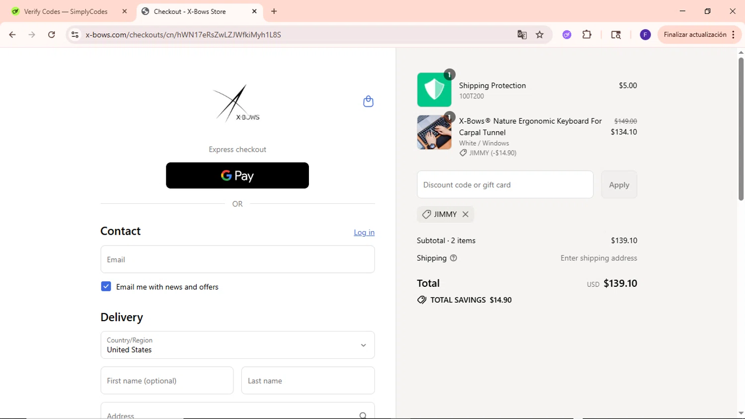Click the struck-through '$149.00' price
The height and width of the screenshot is (419, 745).
point(625,121)
